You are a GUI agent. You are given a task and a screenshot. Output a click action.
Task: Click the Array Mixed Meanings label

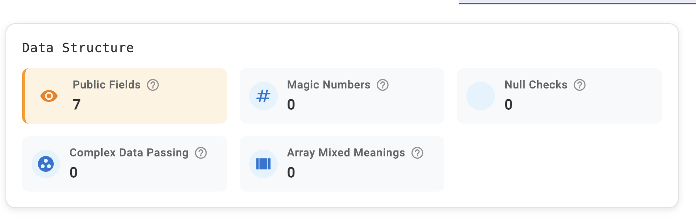click(346, 153)
